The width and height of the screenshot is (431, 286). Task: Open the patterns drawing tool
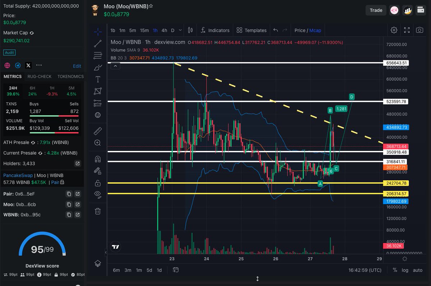coord(98,91)
